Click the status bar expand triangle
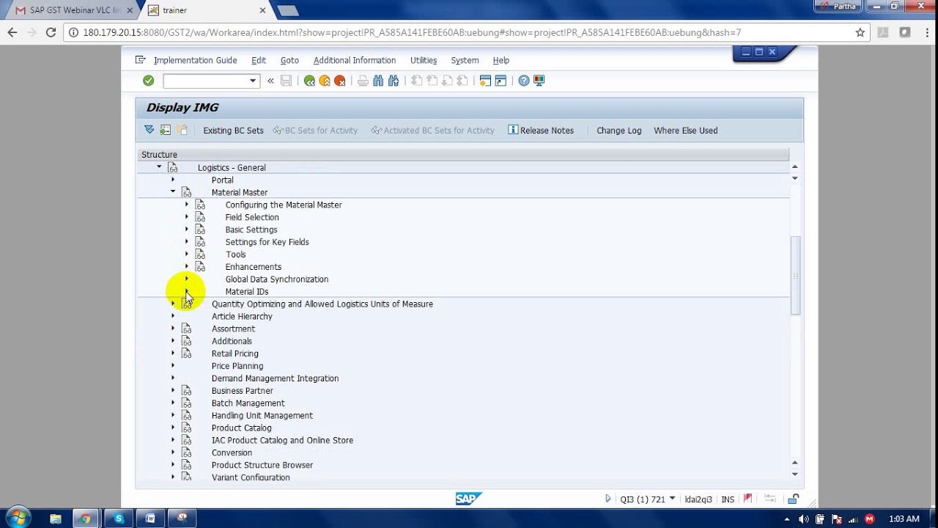The image size is (938, 528). (608, 499)
